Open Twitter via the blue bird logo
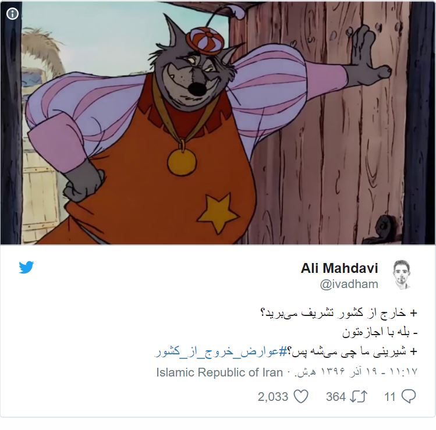The image size is (436, 430). click(26, 268)
